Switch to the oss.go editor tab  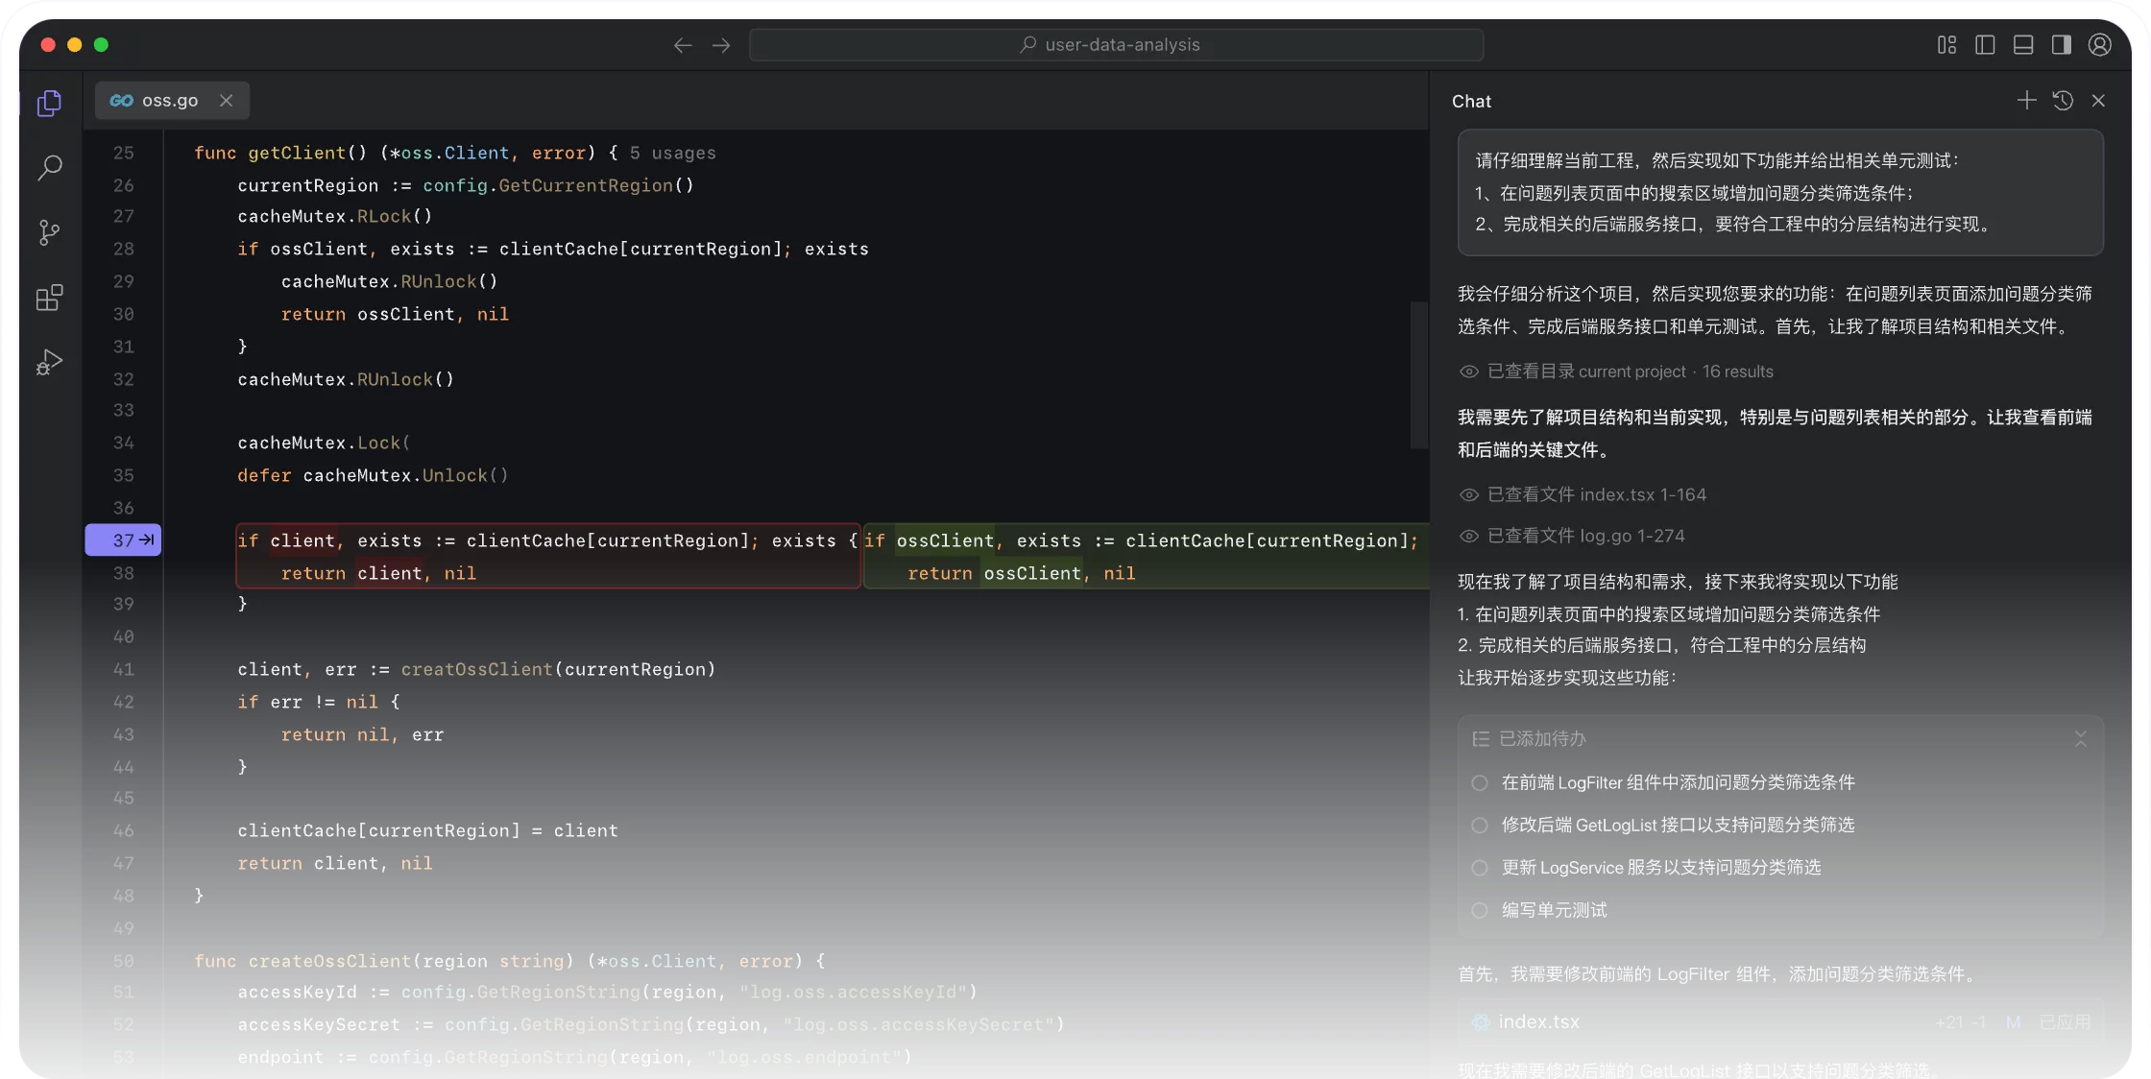[172, 101]
